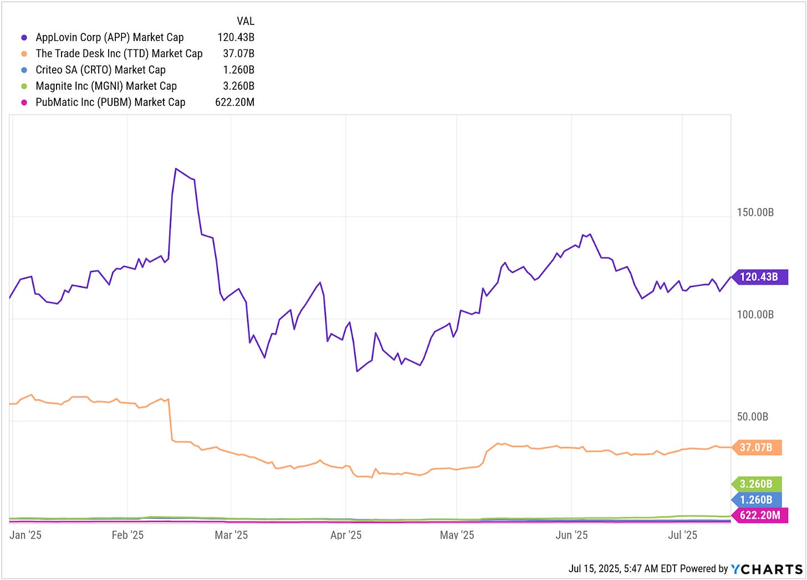Click the 37.07B value in legend table
The width and height of the screenshot is (807, 580).
(239, 53)
